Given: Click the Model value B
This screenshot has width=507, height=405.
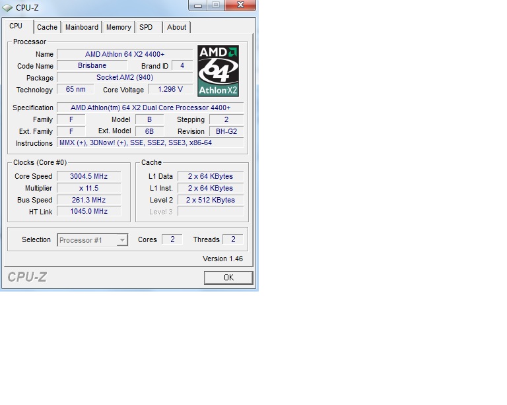Looking at the screenshot, I should point(149,119).
